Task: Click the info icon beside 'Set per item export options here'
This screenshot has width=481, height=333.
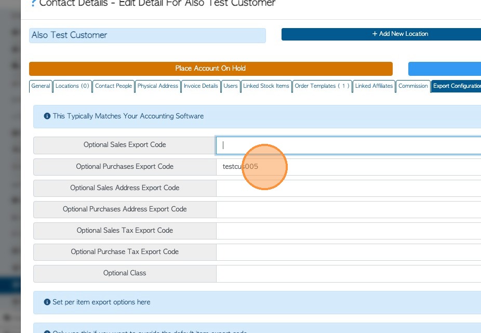Action: pos(47,302)
